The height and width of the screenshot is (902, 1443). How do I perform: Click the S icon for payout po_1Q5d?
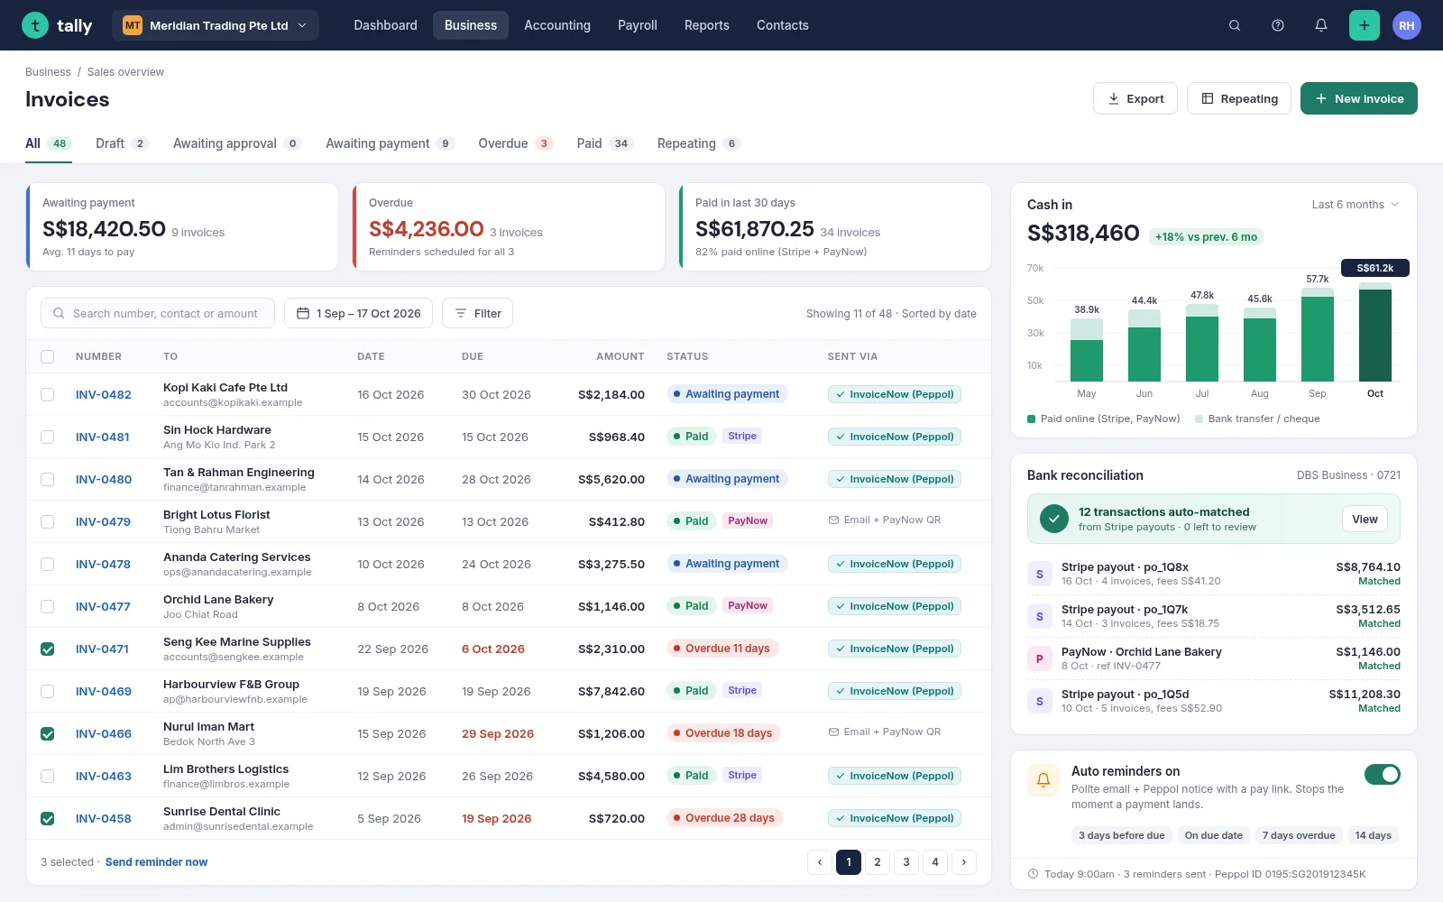tap(1040, 701)
